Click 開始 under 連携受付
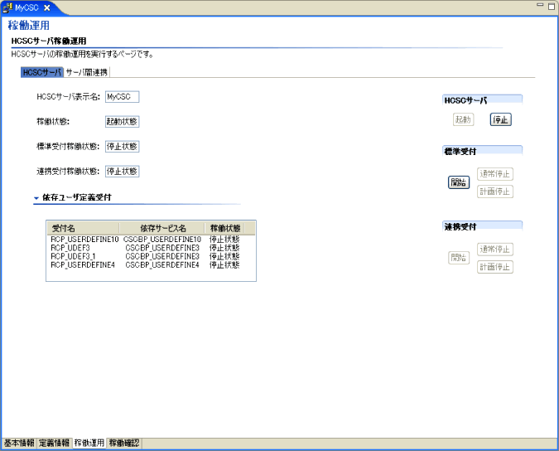Image resolution: width=559 pixels, height=451 pixels. pos(459,258)
